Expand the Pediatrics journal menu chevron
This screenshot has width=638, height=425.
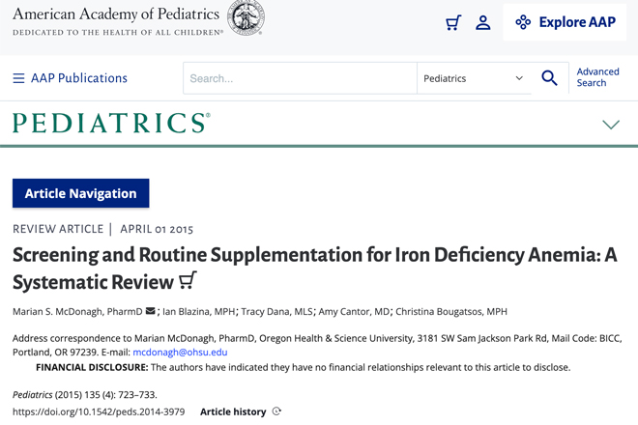click(x=611, y=124)
